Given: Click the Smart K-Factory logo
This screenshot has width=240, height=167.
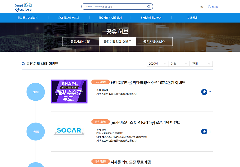Looking at the screenshot, I should tap(22, 6).
